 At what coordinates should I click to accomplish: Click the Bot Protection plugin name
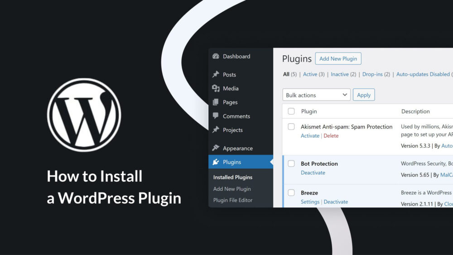coord(319,164)
